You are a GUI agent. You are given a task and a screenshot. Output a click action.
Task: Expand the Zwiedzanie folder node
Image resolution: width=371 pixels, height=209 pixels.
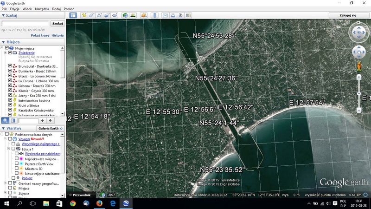[5, 53]
